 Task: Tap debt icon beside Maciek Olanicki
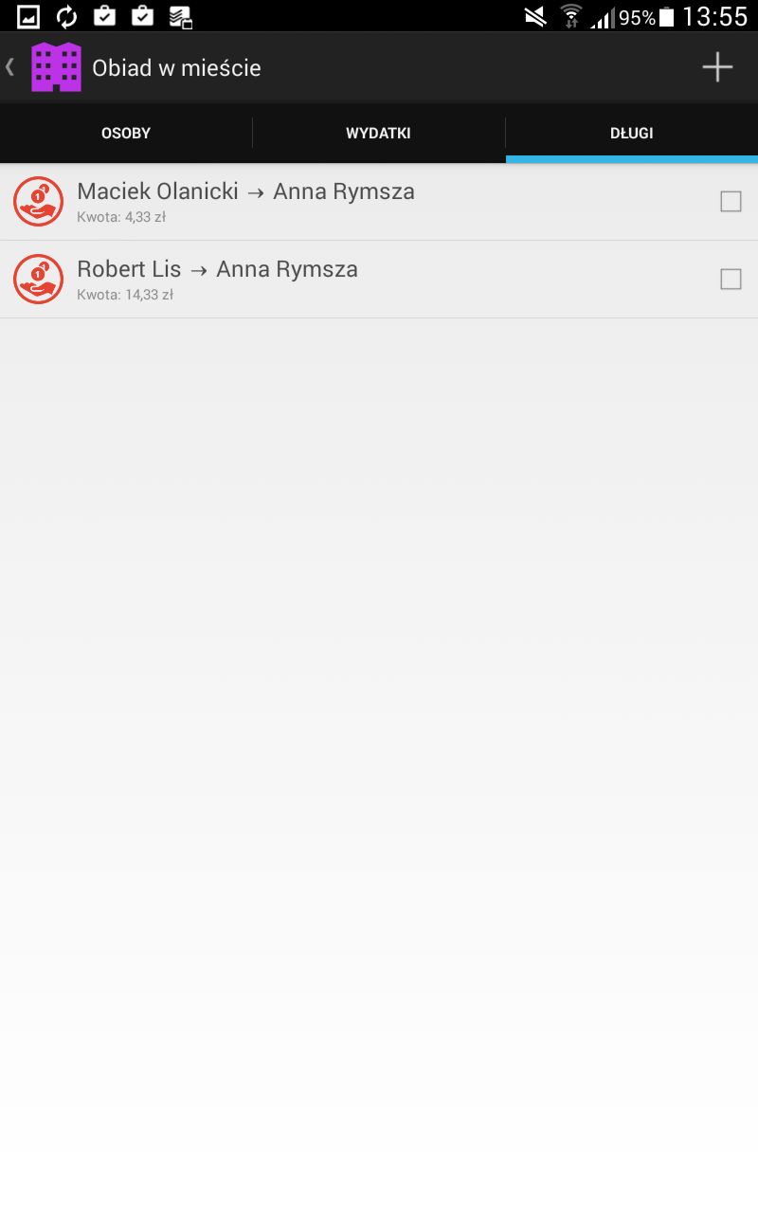tap(38, 202)
